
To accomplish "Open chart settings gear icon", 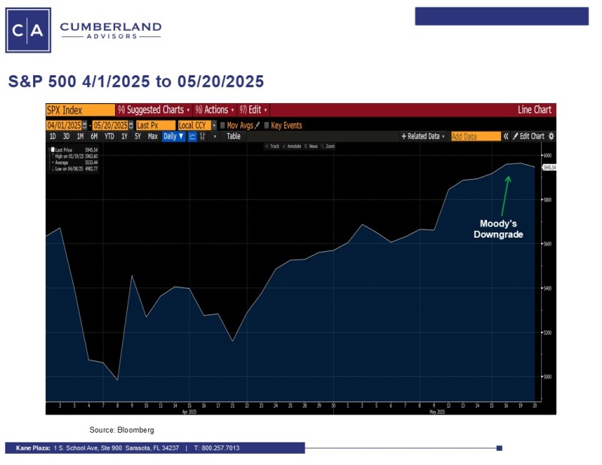I will pyautogui.click(x=551, y=136).
